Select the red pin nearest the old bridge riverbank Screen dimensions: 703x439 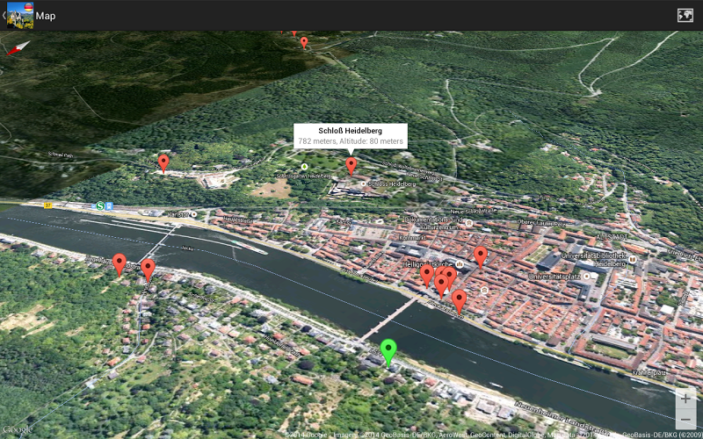pos(459,301)
